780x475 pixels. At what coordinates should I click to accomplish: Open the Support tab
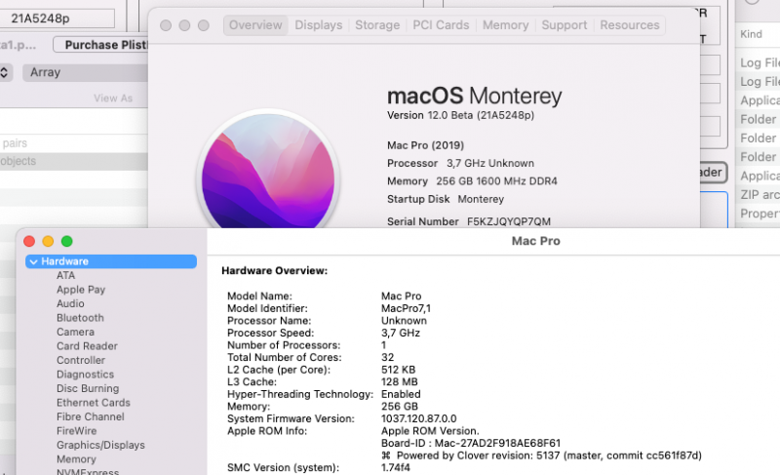[x=565, y=24]
